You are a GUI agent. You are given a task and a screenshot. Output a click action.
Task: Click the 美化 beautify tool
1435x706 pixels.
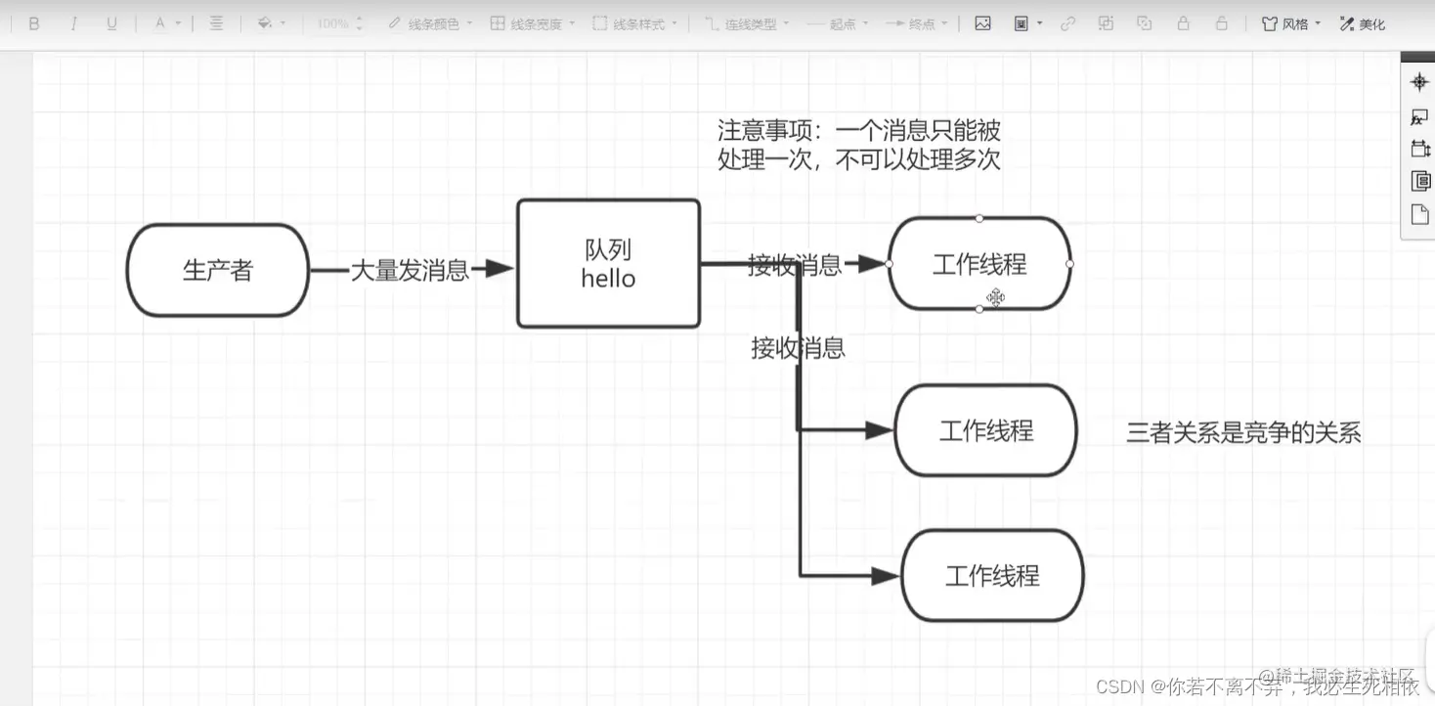point(1363,22)
